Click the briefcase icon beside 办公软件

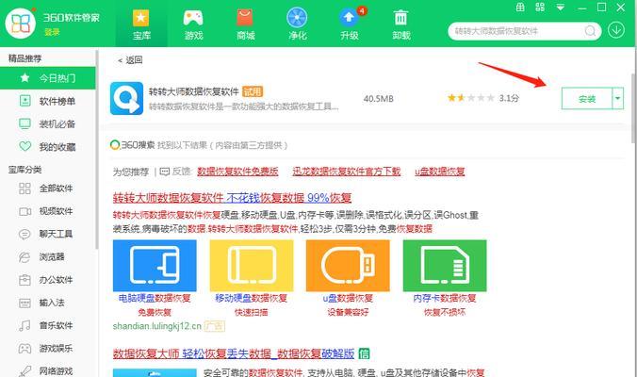pyautogui.click(x=24, y=280)
